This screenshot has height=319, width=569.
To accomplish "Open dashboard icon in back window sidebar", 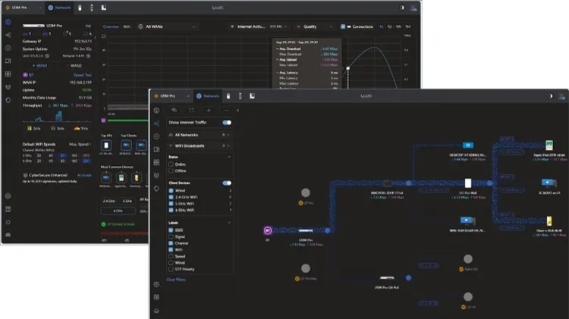I will tap(8, 23).
